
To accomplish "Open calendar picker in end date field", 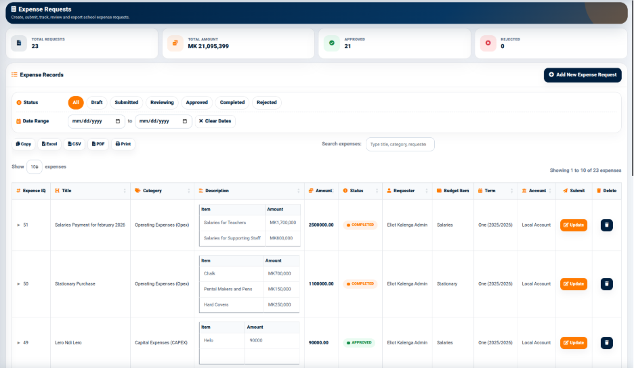I will tap(185, 121).
